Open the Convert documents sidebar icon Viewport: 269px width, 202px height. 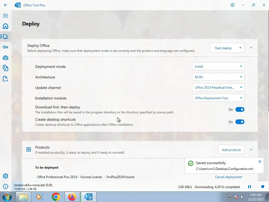[x=6, y=68]
